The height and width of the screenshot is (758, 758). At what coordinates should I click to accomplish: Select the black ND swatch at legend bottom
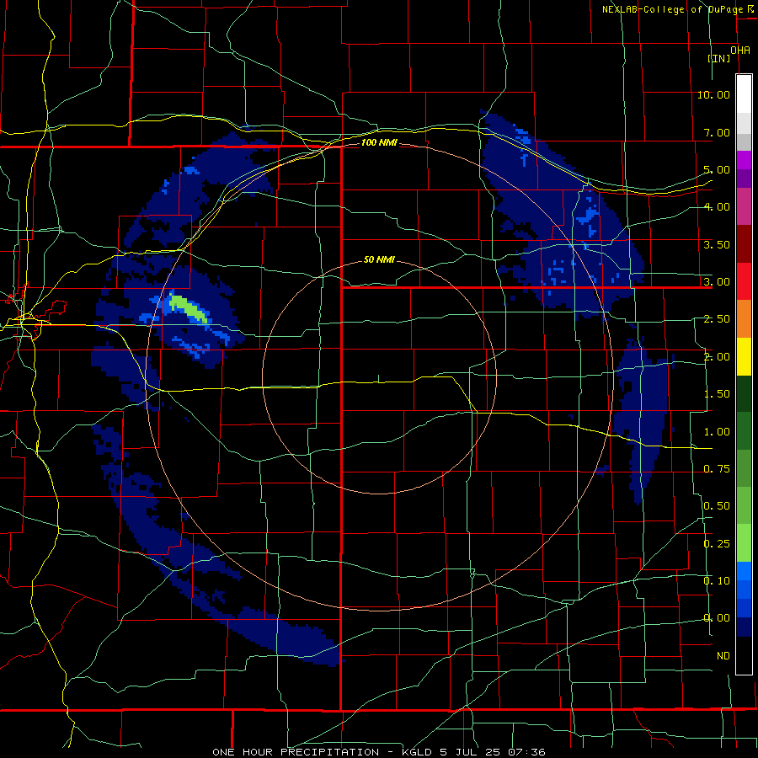tap(744, 655)
